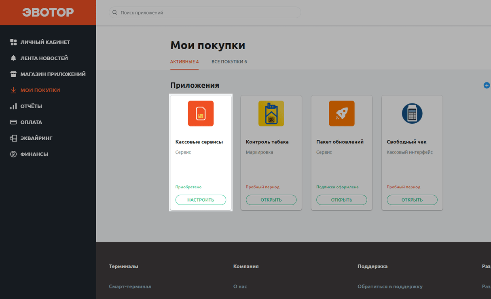This screenshot has height=299, width=491.
Task: Click the Приложения section heading
Action: tap(195, 85)
